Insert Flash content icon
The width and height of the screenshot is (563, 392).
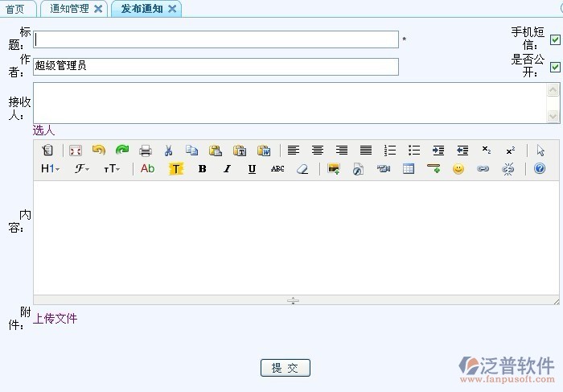pos(358,169)
